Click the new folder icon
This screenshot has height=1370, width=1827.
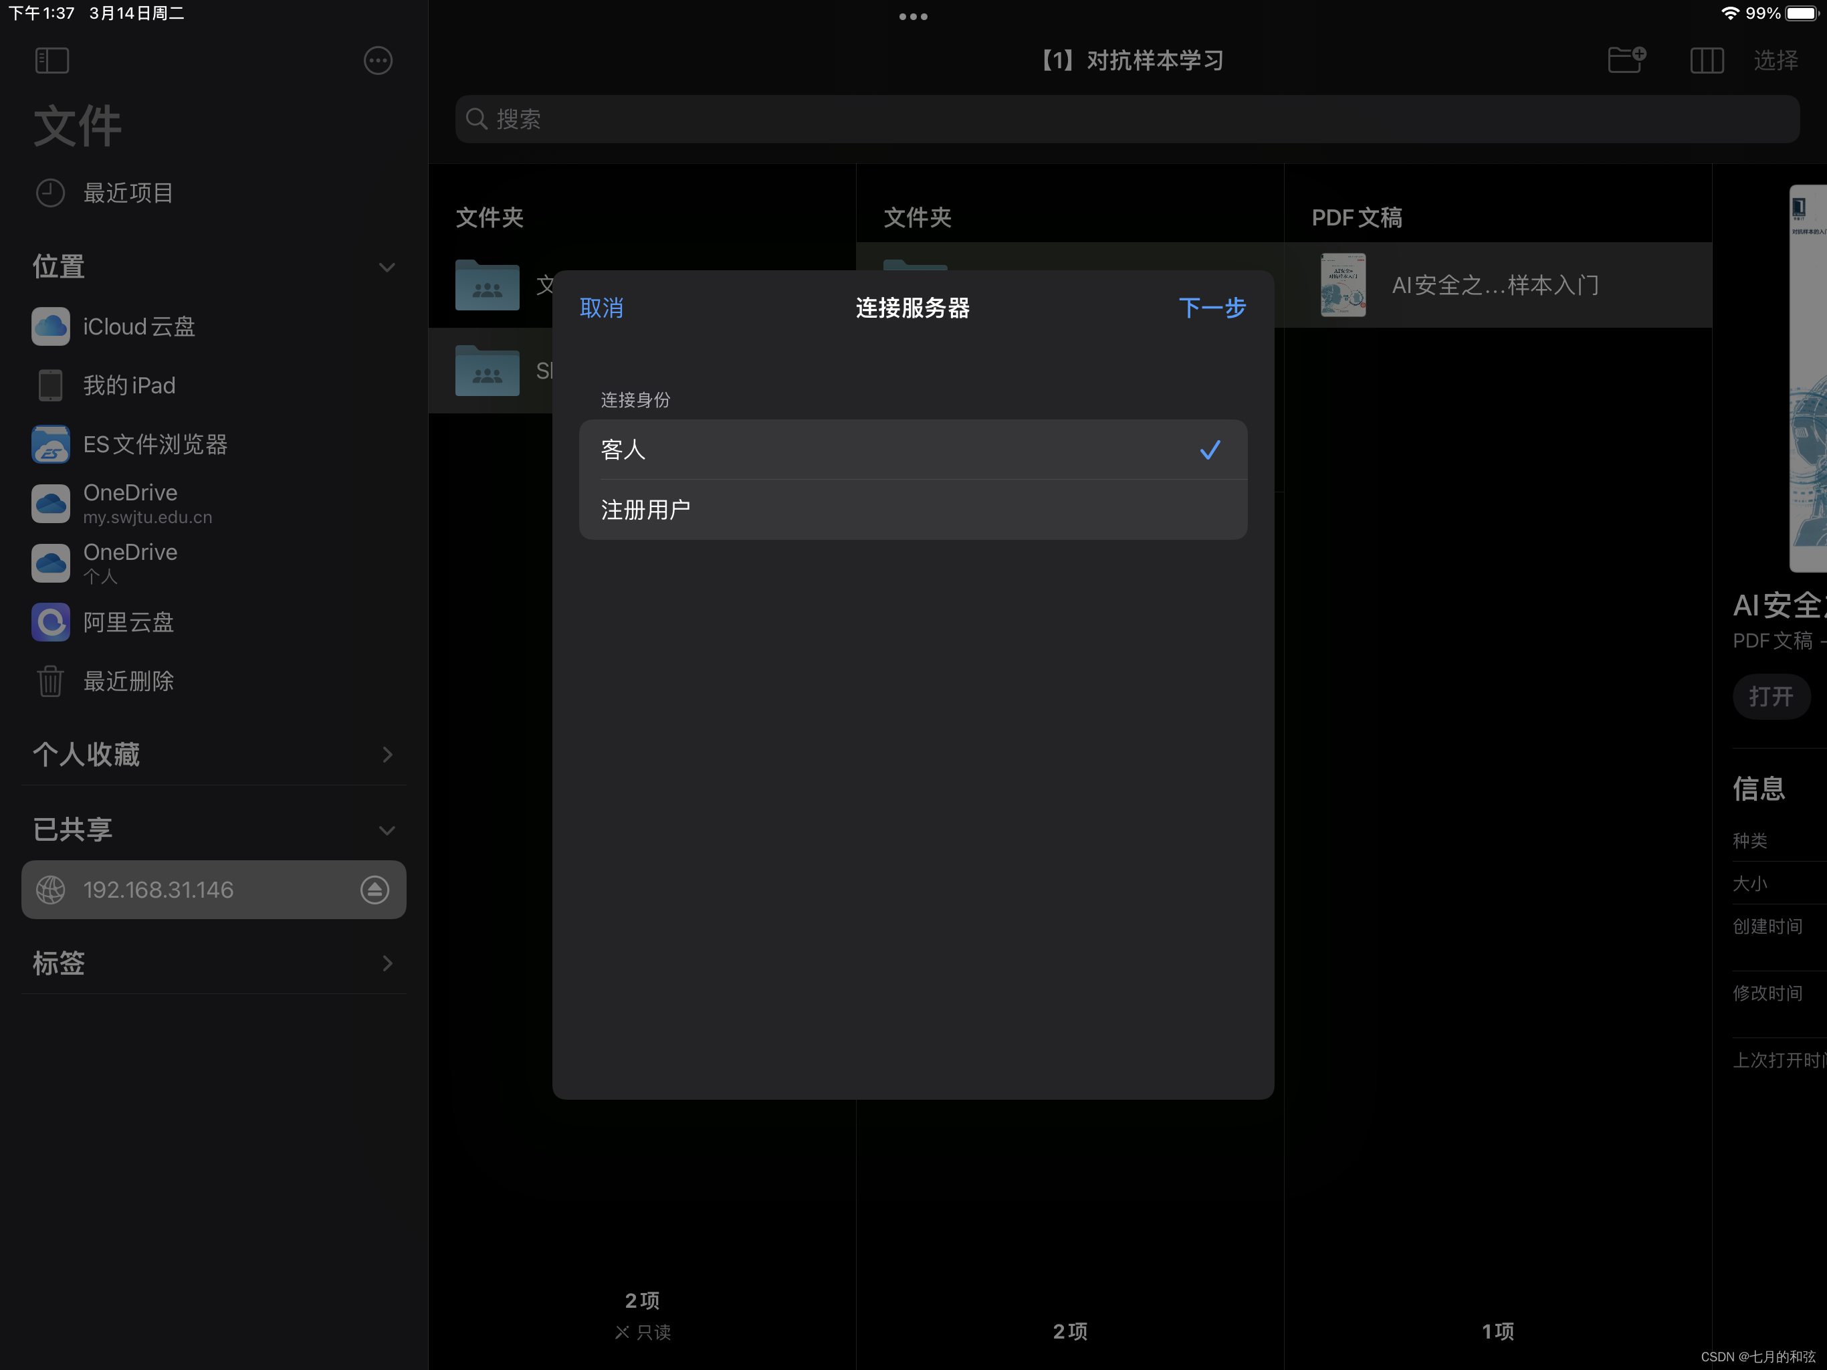click(1626, 60)
